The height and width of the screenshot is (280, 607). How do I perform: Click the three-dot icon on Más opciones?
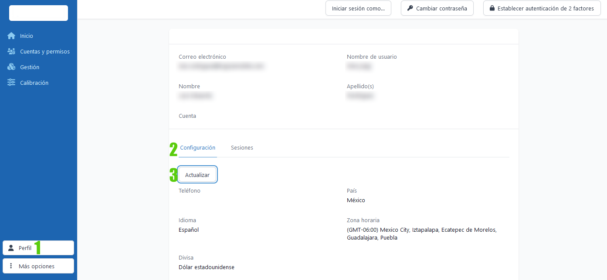tap(10, 266)
